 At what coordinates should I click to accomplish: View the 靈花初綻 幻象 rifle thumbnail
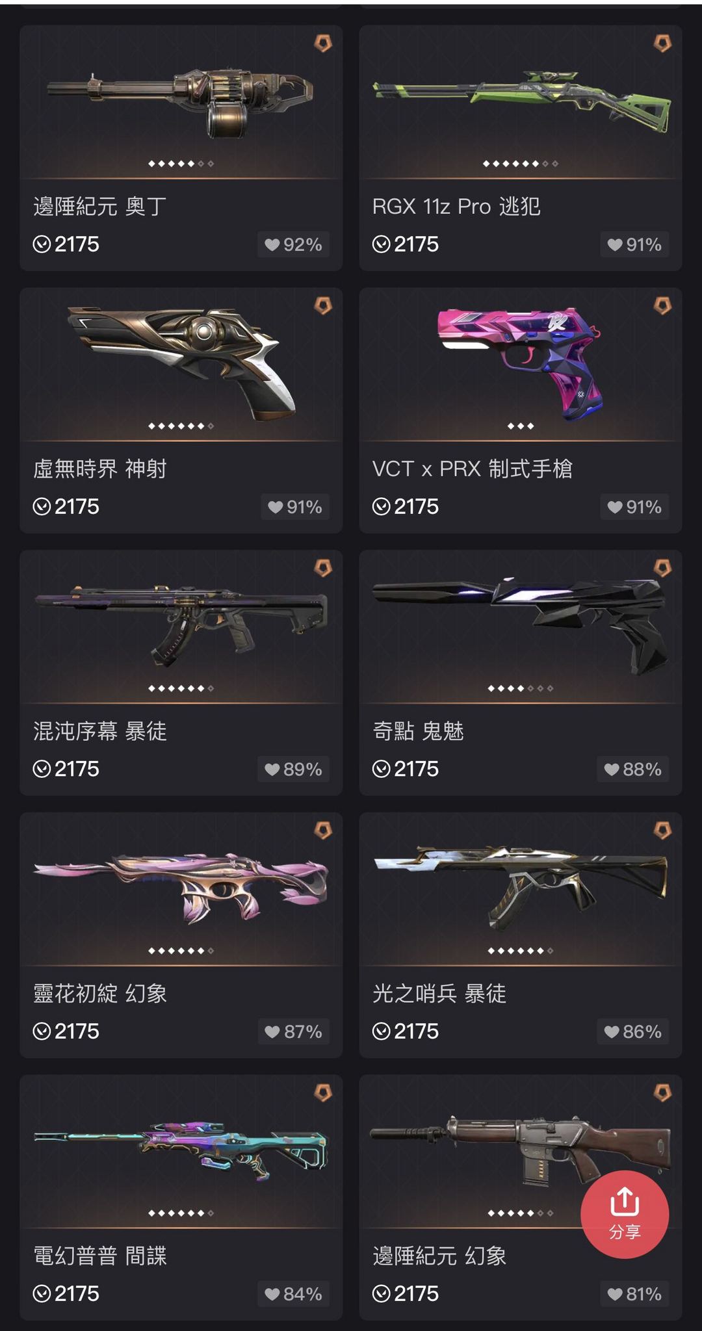pyautogui.click(x=181, y=887)
